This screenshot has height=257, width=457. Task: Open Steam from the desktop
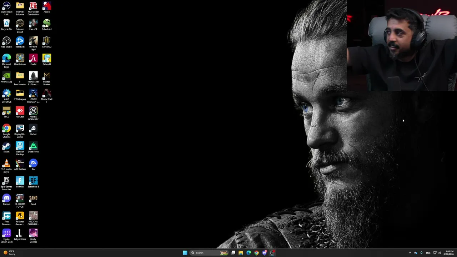click(x=6, y=147)
